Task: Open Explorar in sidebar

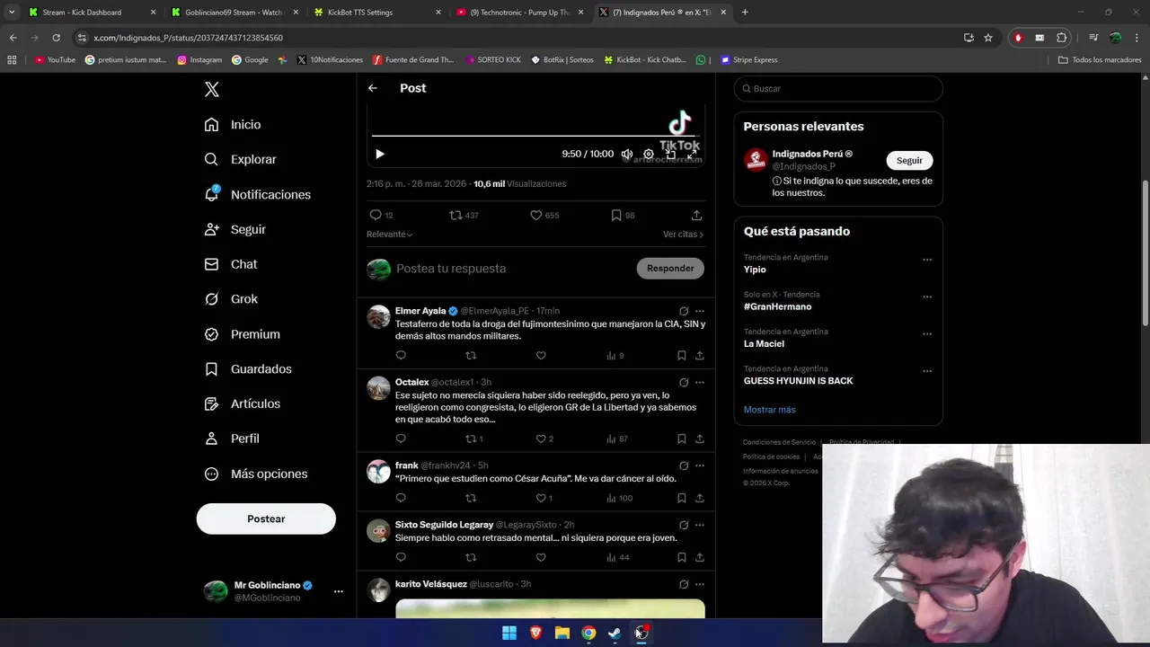Action: (x=241, y=159)
